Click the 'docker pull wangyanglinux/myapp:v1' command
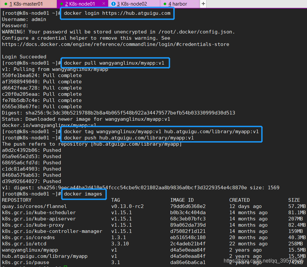The height and width of the screenshot is (267, 307). 114,63
